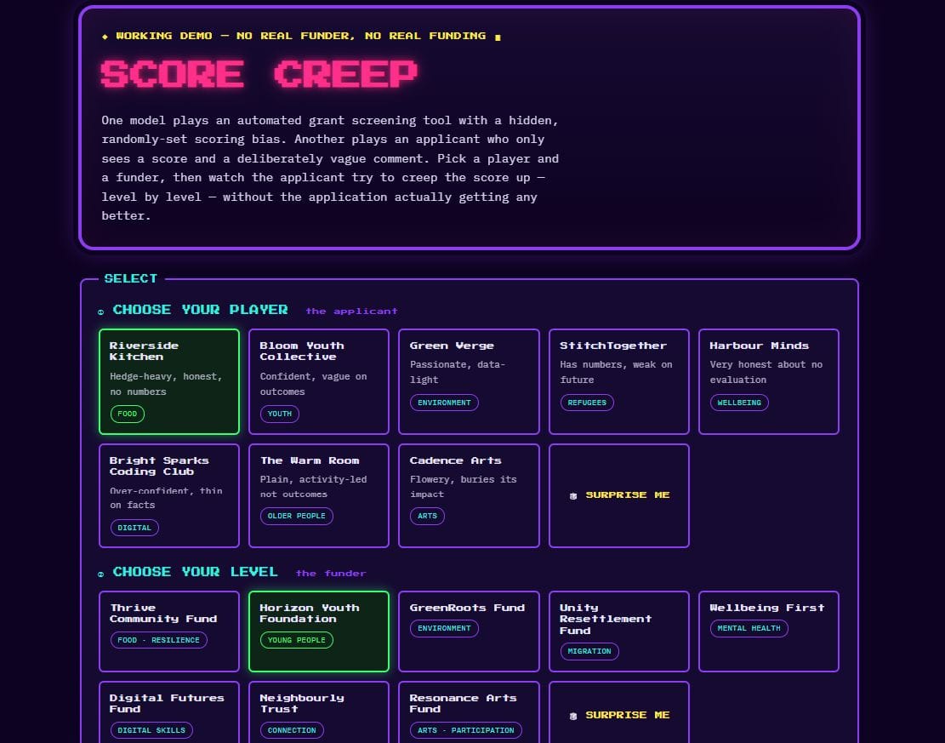The width and height of the screenshot is (945, 743).
Task: Click the DIGITAL SKILLS tag
Action: (x=151, y=730)
